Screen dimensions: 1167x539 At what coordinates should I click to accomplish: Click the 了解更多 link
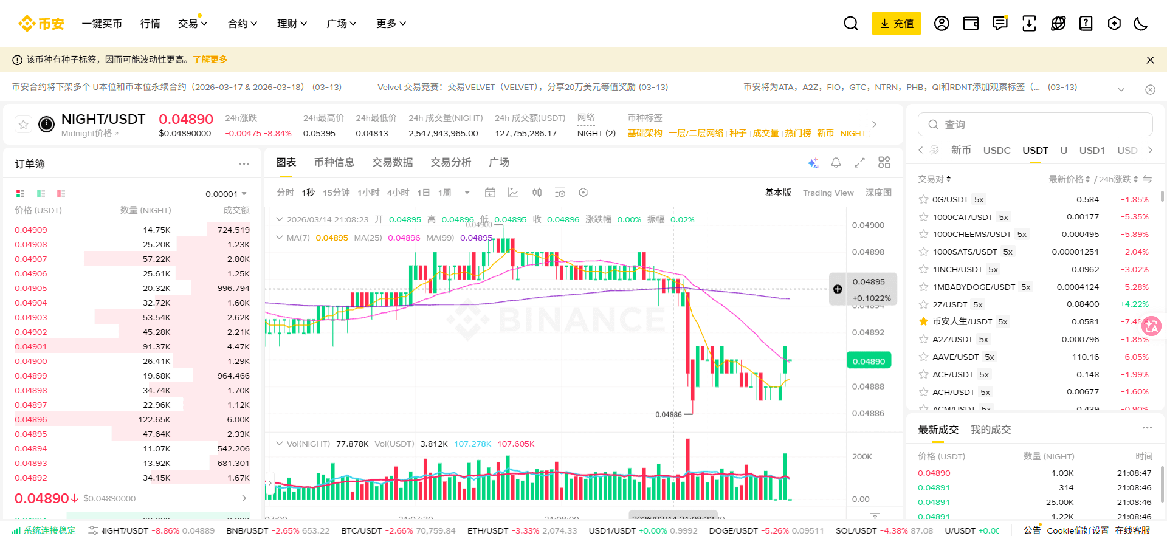point(210,60)
